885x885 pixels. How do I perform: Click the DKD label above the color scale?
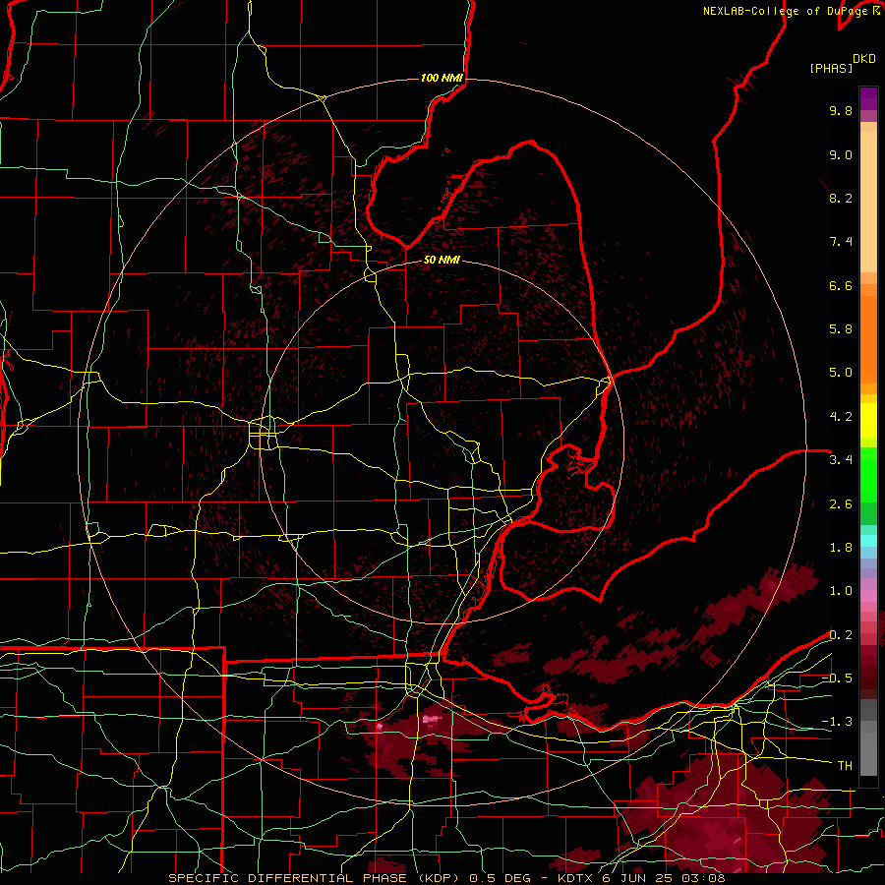pyautogui.click(x=863, y=59)
